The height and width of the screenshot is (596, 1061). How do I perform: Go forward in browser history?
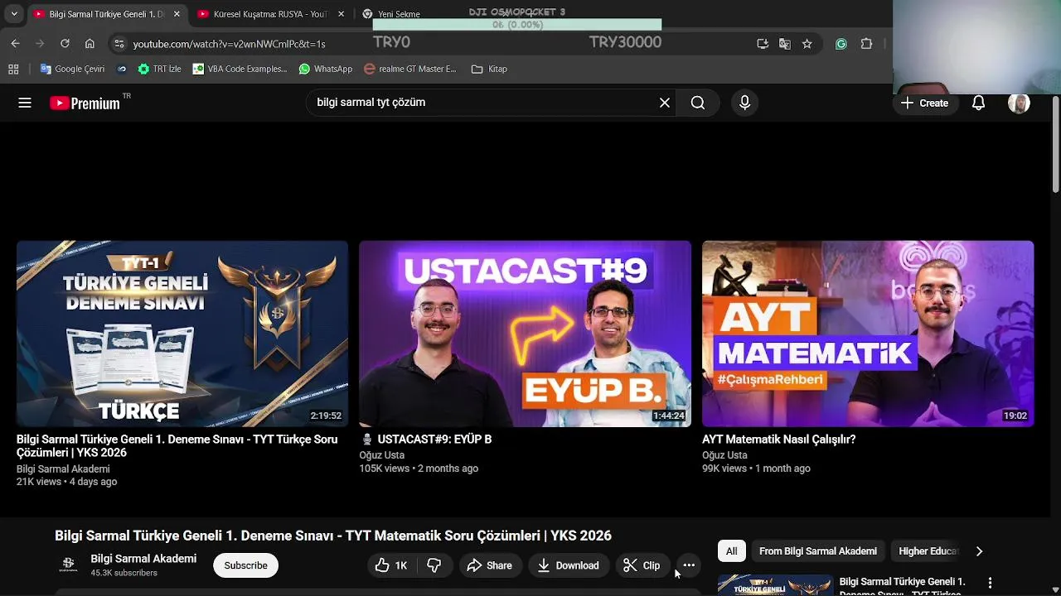coord(40,44)
